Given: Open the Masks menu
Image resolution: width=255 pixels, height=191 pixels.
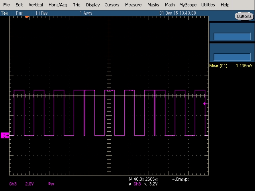Looking at the screenshot, I should pos(153,5).
